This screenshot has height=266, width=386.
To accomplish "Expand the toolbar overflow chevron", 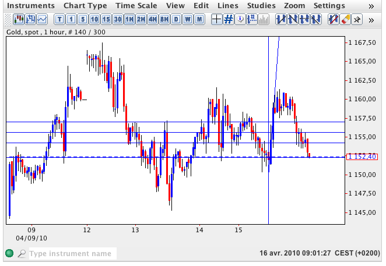I will (x=372, y=19).
